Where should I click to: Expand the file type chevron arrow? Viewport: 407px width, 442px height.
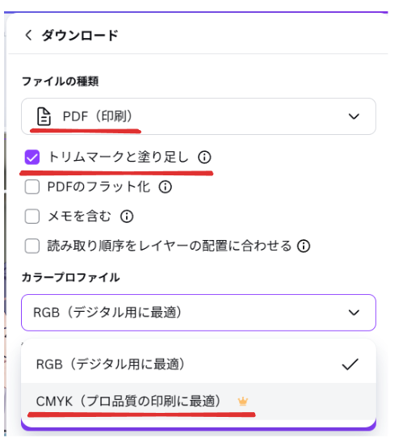[x=354, y=116]
